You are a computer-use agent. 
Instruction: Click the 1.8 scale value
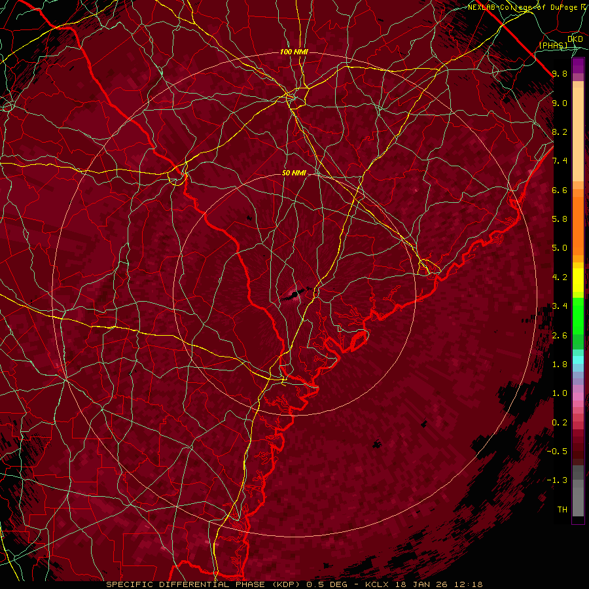560,365
